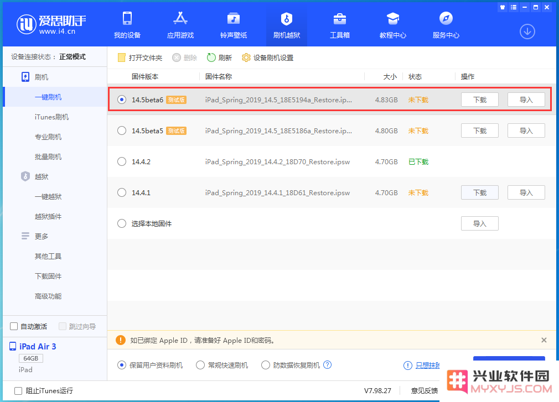Open the 应用游戏 tab
This screenshot has height=402, width=559.
(180, 25)
